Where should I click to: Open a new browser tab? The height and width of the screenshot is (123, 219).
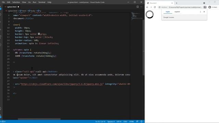(177, 3)
